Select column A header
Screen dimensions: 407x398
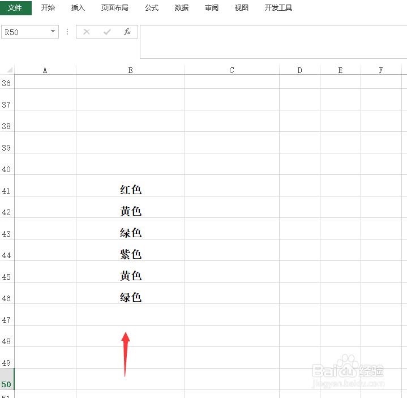pyautogui.click(x=45, y=70)
